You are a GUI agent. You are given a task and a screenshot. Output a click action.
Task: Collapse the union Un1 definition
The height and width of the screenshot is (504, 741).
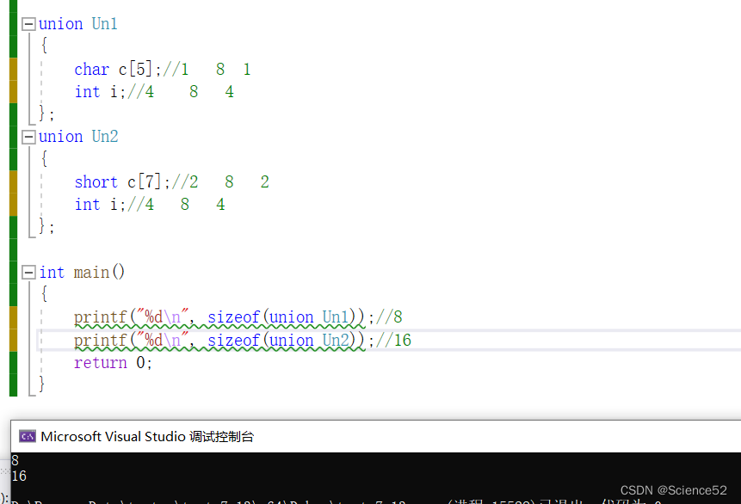[28, 24]
